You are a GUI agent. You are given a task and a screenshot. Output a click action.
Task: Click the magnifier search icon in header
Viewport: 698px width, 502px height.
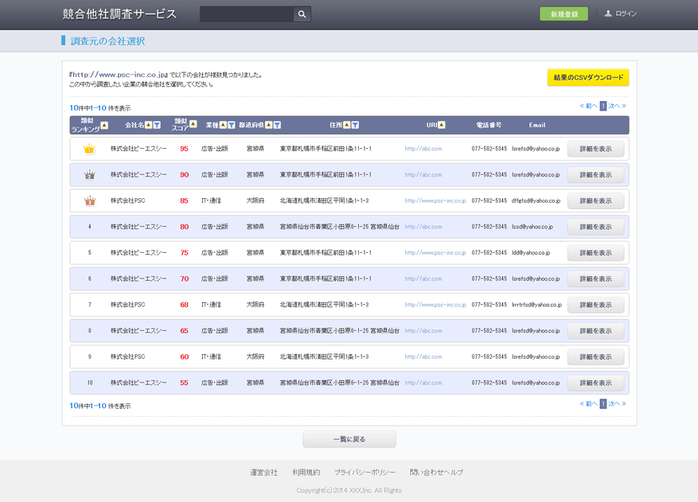tap(302, 14)
